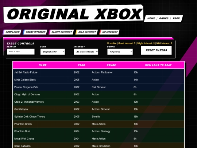Open the Home navigation link

(151, 18)
